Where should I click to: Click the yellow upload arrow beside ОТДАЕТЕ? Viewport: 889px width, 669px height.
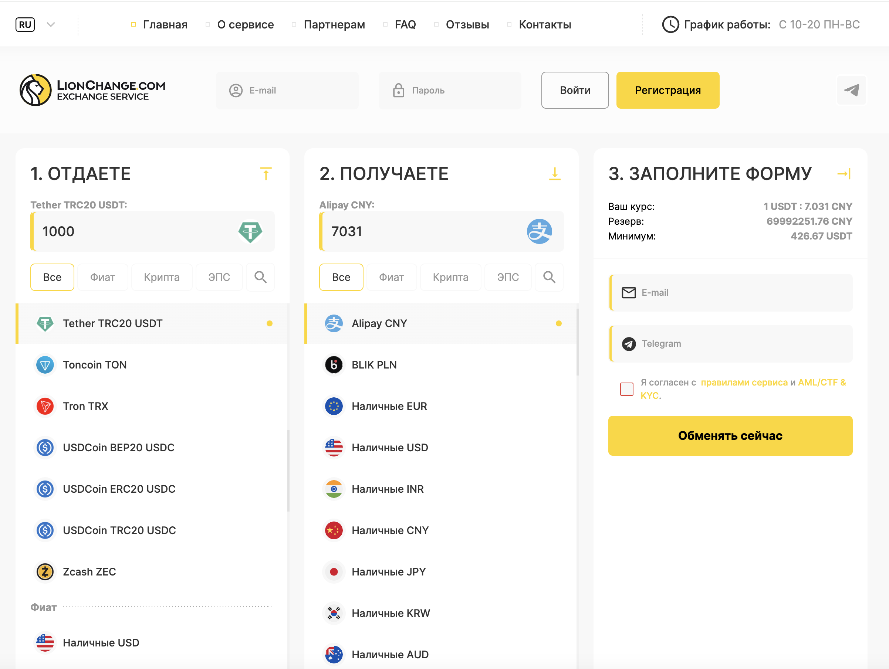pos(266,174)
